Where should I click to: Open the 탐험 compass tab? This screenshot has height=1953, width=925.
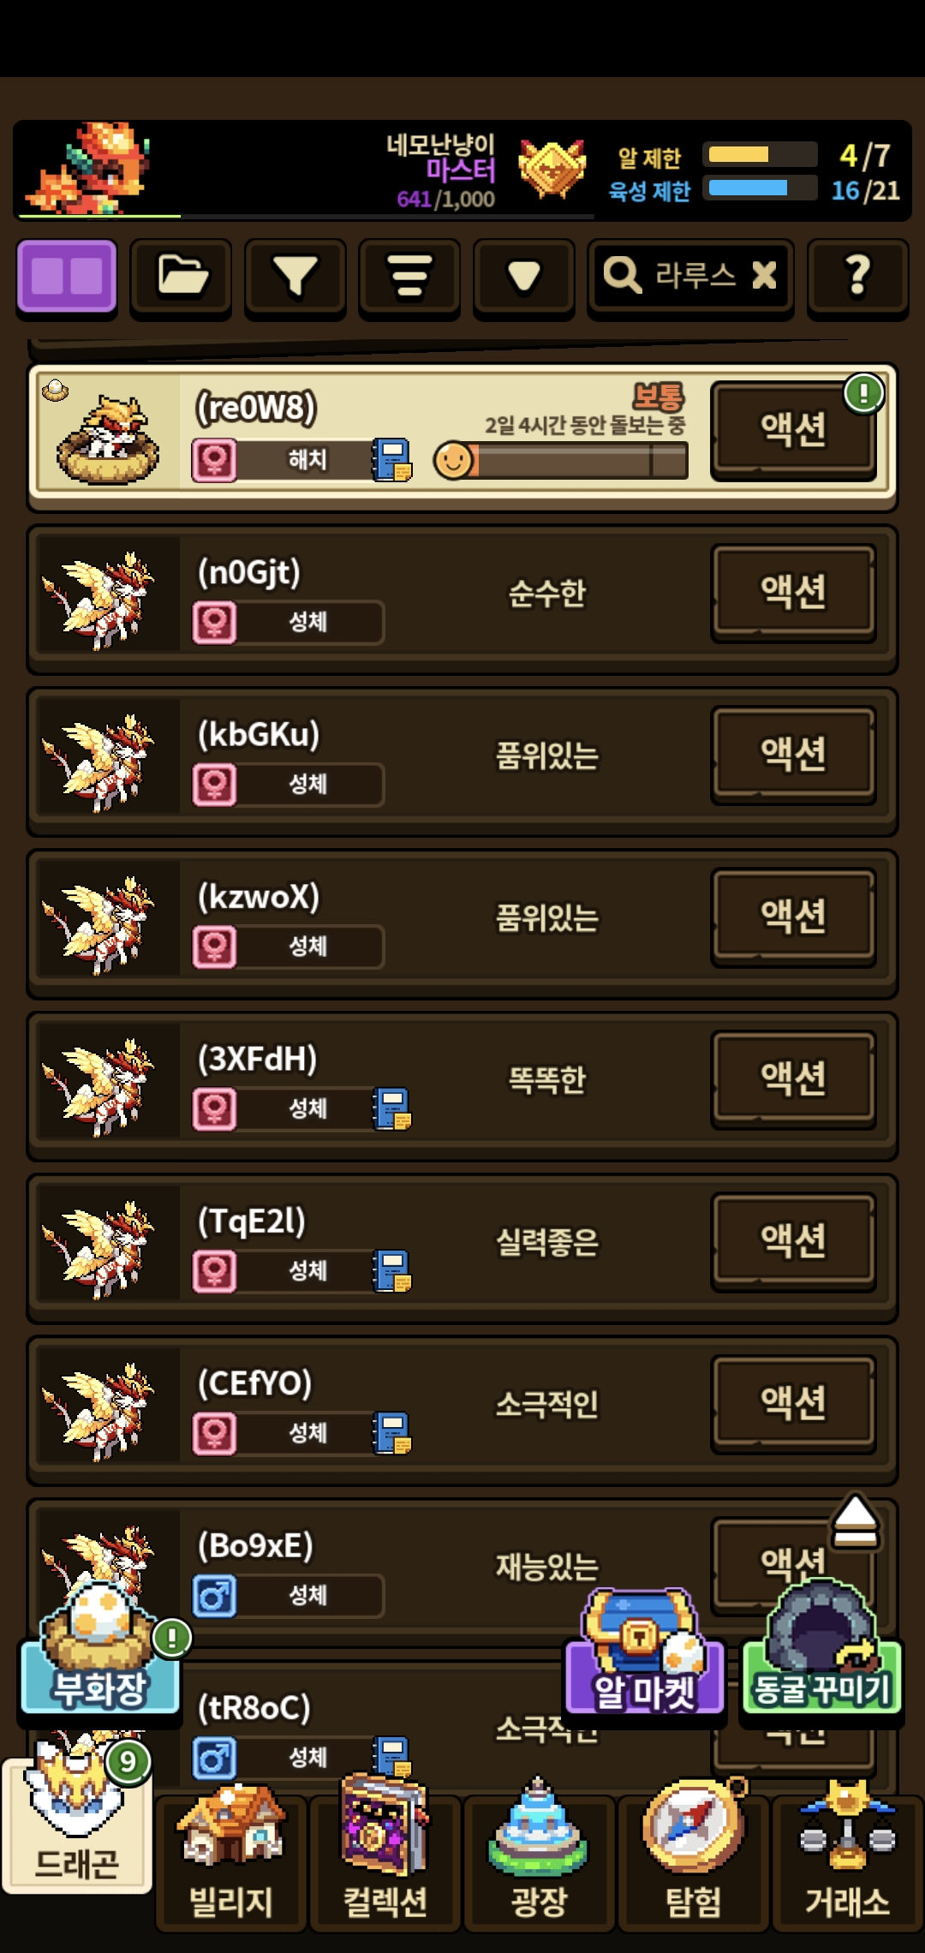pyautogui.click(x=694, y=1858)
